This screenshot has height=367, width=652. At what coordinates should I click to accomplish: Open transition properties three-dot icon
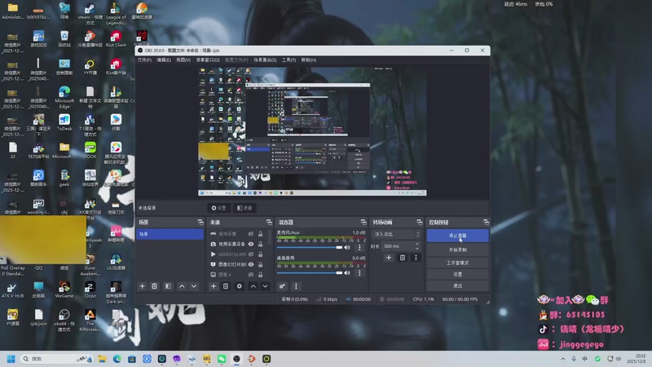tap(416, 258)
